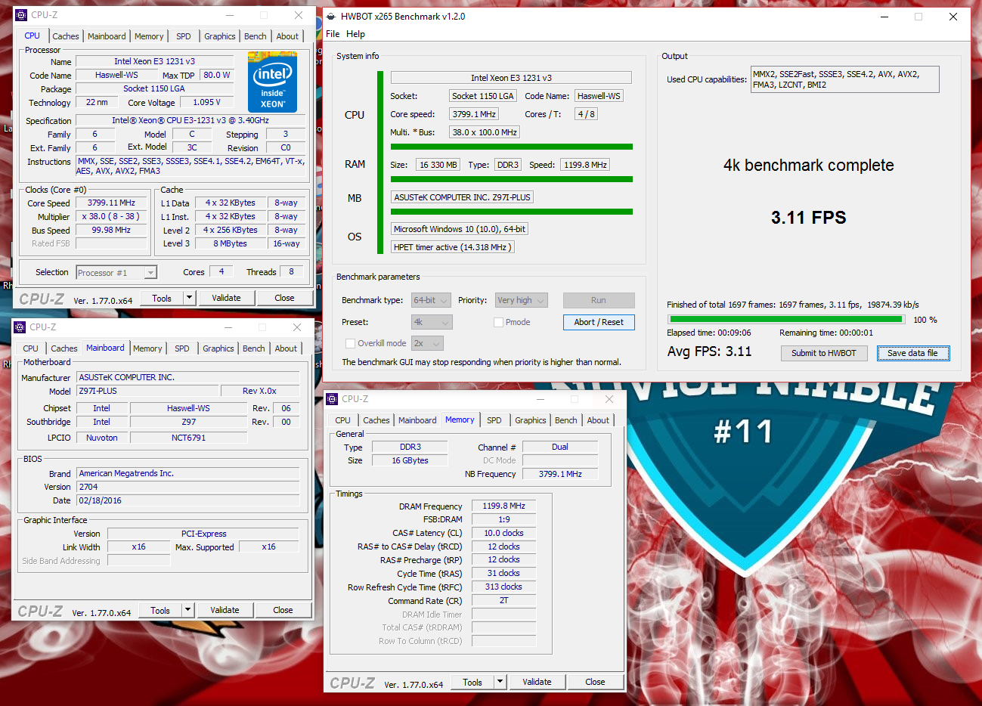Image resolution: width=982 pixels, height=706 pixels.
Task: Click the BIOS Version 2704 field
Action: (188, 487)
